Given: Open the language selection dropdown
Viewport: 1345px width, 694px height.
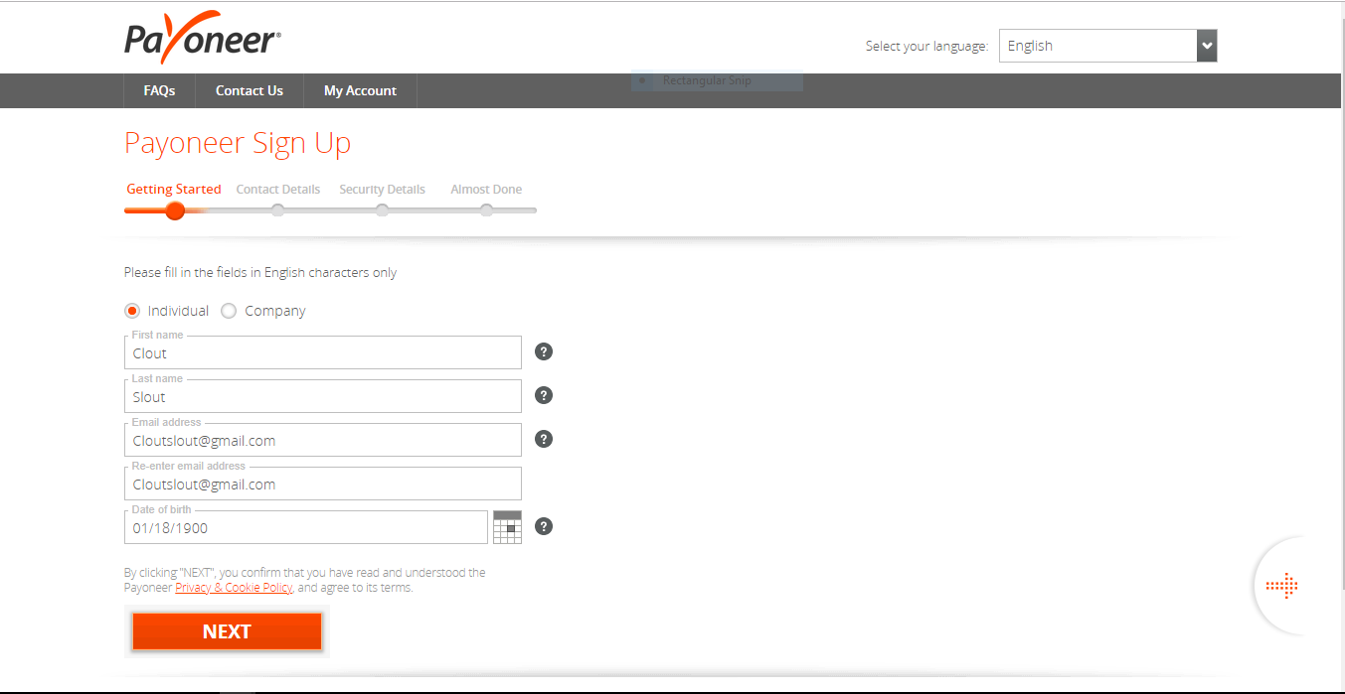Looking at the screenshot, I should 1107,46.
